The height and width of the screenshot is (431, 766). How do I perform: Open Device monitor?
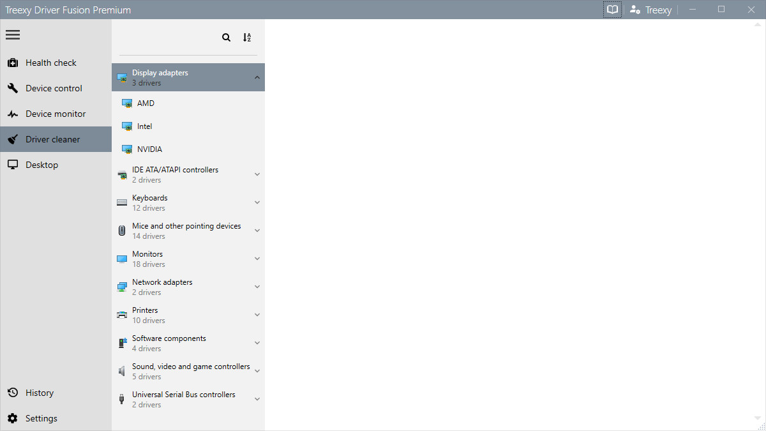pyautogui.click(x=56, y=113)
